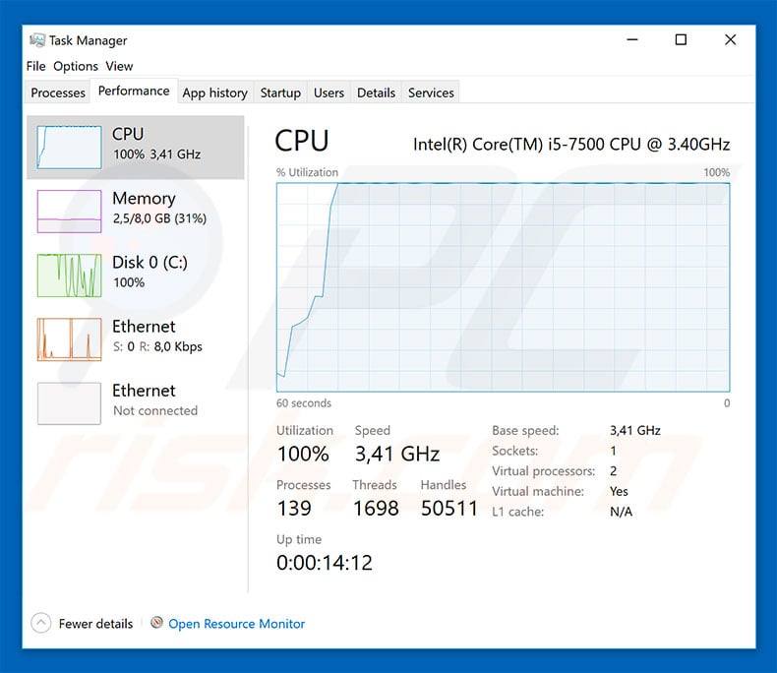Click the Intel Core i5-7500 processor name
The height and width of the screenshot is (673, 777).
[571, 145]
